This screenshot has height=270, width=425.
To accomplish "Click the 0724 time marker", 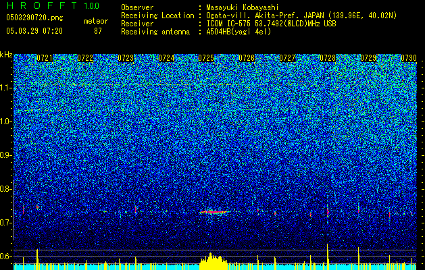I will click(x=166, y=58).
